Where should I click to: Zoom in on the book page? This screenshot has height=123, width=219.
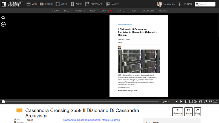click(210, 101)
